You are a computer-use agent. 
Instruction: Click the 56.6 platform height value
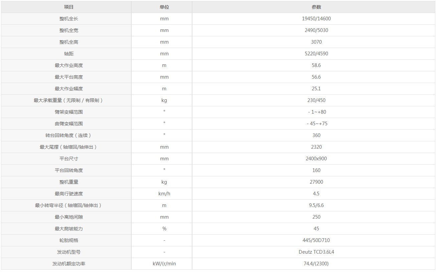tap(316, 77)
